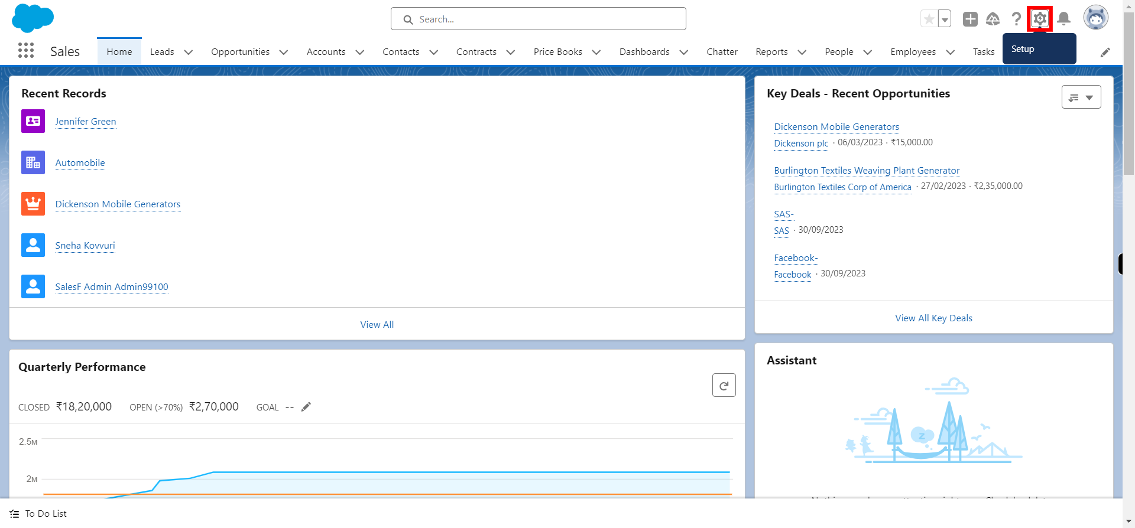Open the Key Deals filter dropdown button

coord(1081,97)
